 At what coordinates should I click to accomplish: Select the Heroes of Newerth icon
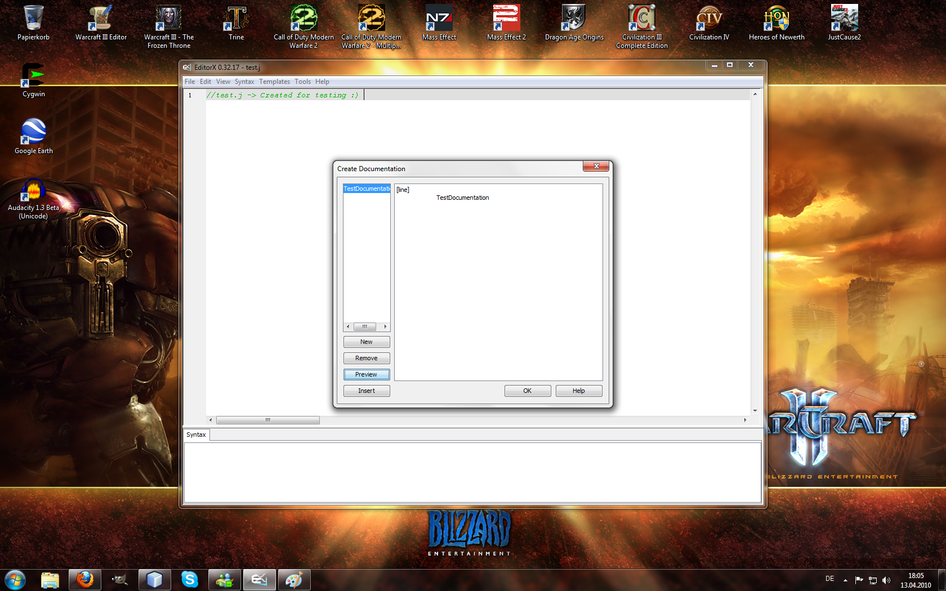[x=777, y=23]
